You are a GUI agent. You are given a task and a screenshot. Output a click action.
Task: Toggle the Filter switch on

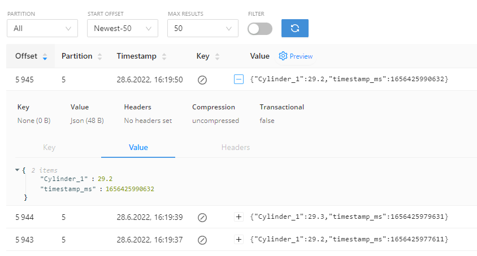260,29
